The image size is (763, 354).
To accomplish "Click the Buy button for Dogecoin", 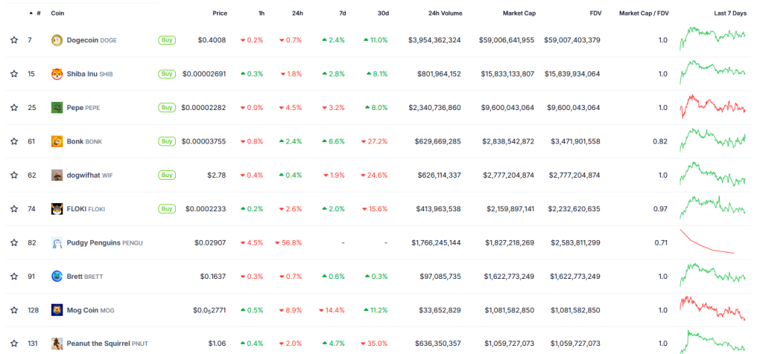I will pyautogui.click(x=167, y=40).
